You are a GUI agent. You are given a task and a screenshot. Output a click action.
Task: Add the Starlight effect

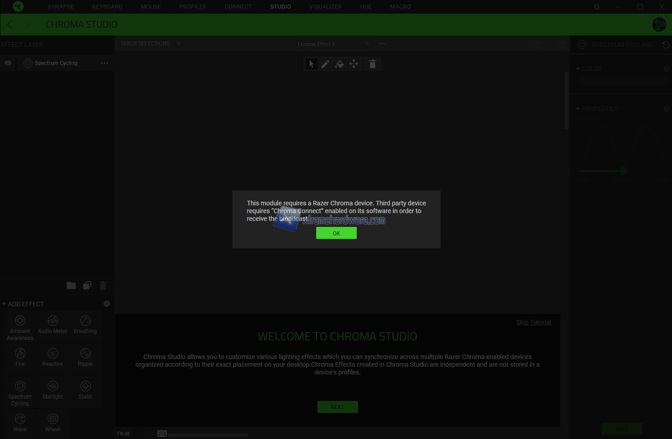53,389
